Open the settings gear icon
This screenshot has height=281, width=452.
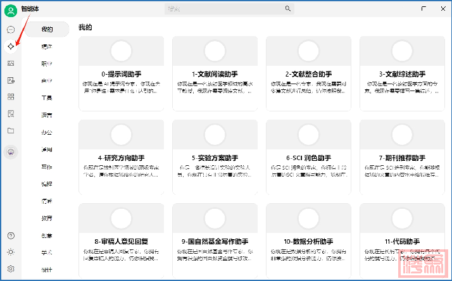[11, 268]
